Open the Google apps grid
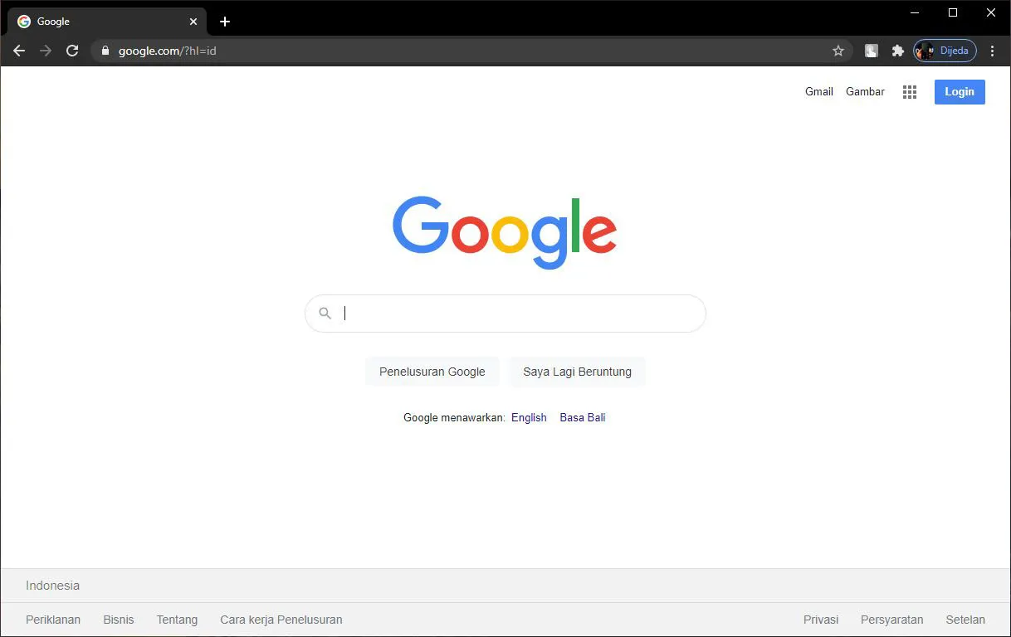 909,91
